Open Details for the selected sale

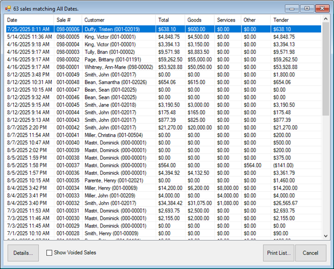coord(23,253)
